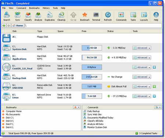This screenshot has width=165, height=138.
Task: Click the free space bar for drive D
Action: point(92,58)
